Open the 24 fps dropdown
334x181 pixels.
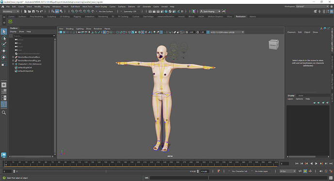click(287, 171)
